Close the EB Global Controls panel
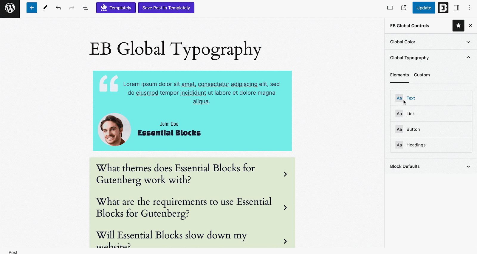477x254 pixels. point(470,26)
